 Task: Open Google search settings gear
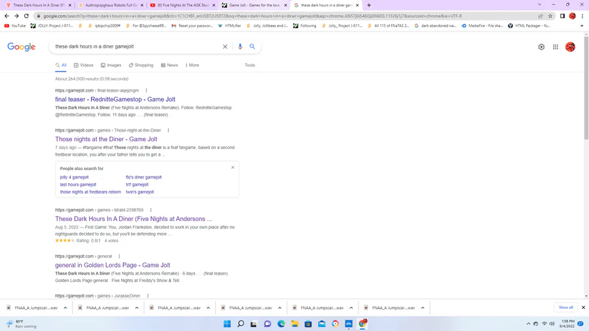point(541,47)
